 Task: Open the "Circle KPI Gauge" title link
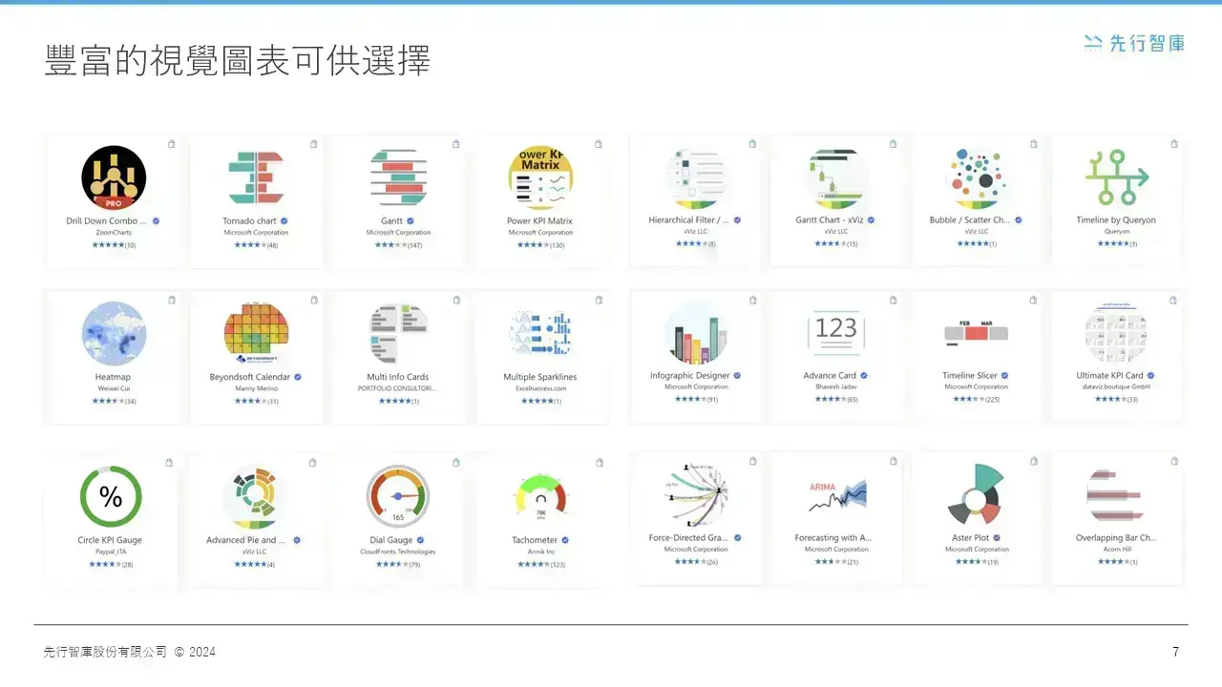(x=110, y=540)
